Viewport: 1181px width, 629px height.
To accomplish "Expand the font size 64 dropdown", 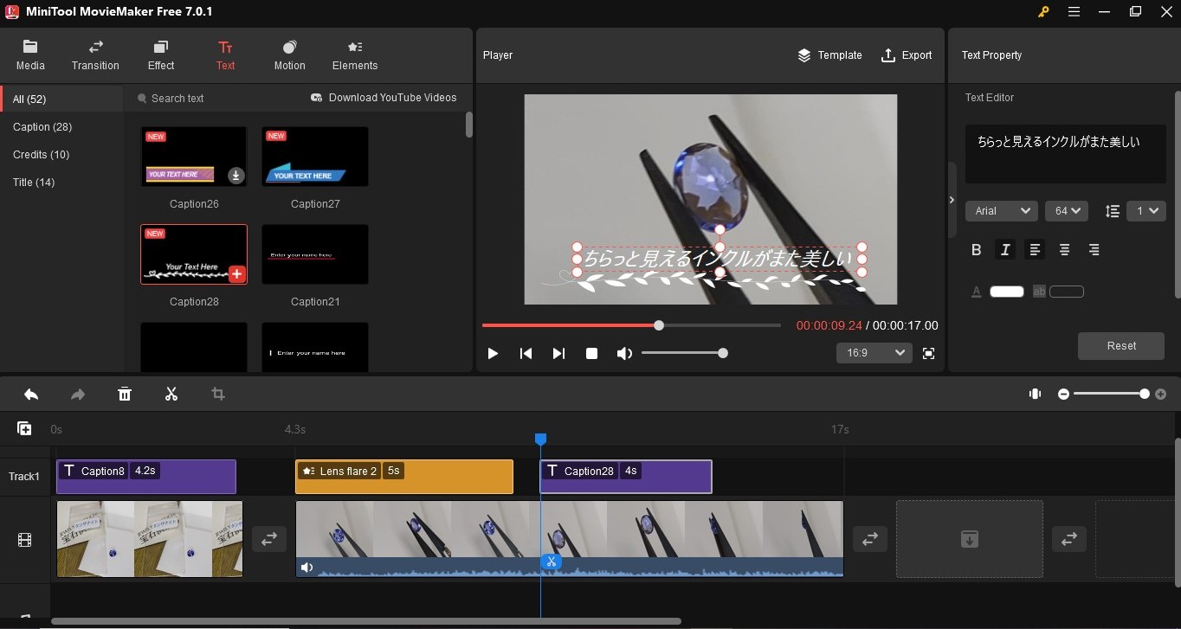I will [x=1066, y=211].
